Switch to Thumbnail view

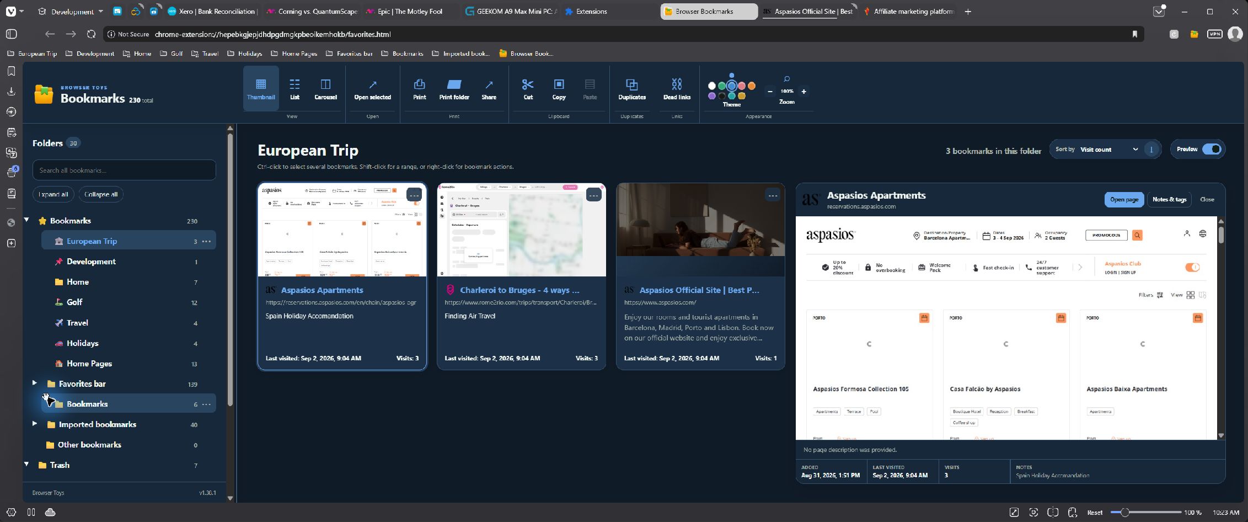click(x=261, y=89)
